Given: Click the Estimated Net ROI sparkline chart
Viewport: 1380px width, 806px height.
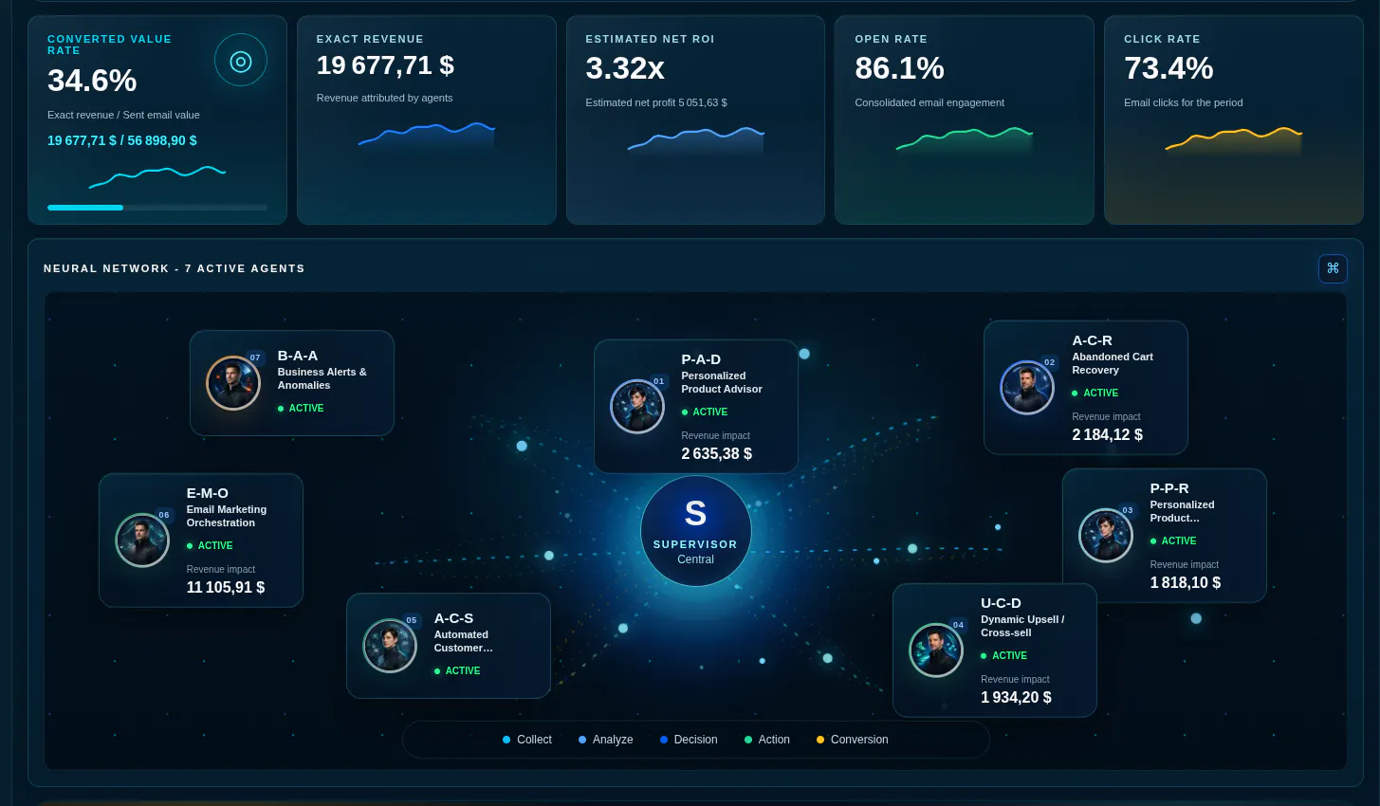Looking at the screenshot, I should (695, 141).
